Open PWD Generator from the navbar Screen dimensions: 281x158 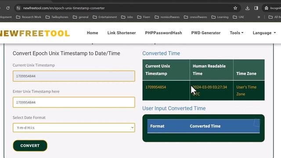point(206,33)
